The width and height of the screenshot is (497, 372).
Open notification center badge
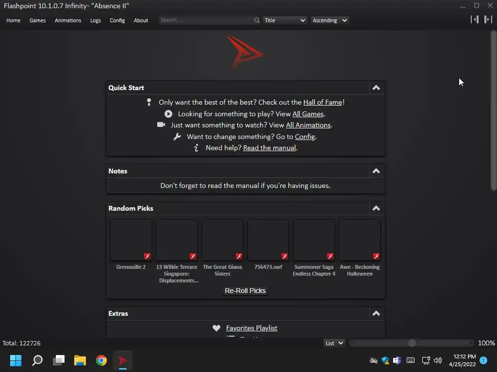pos(483,360)
